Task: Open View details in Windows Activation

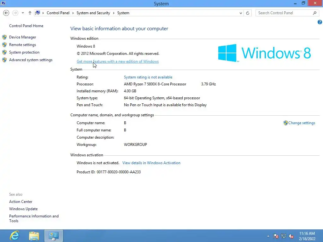Action: [151, 163]
